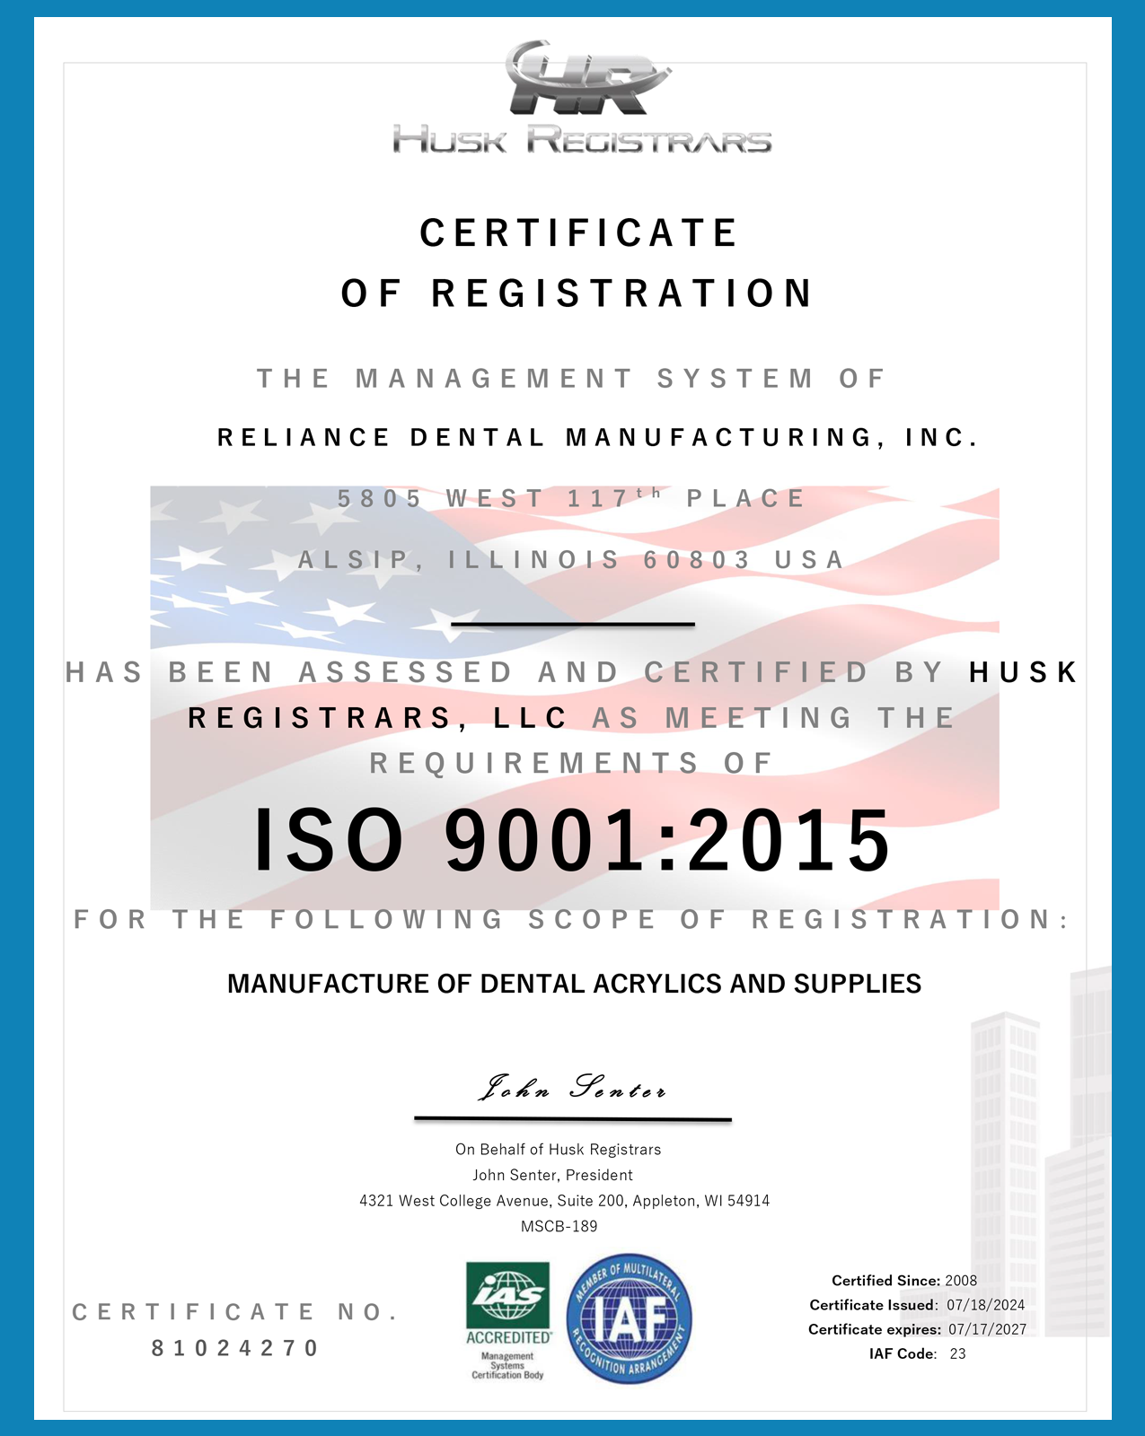Click 'John Senter, President' line
The image size is (1145, 1436).
552,1175
